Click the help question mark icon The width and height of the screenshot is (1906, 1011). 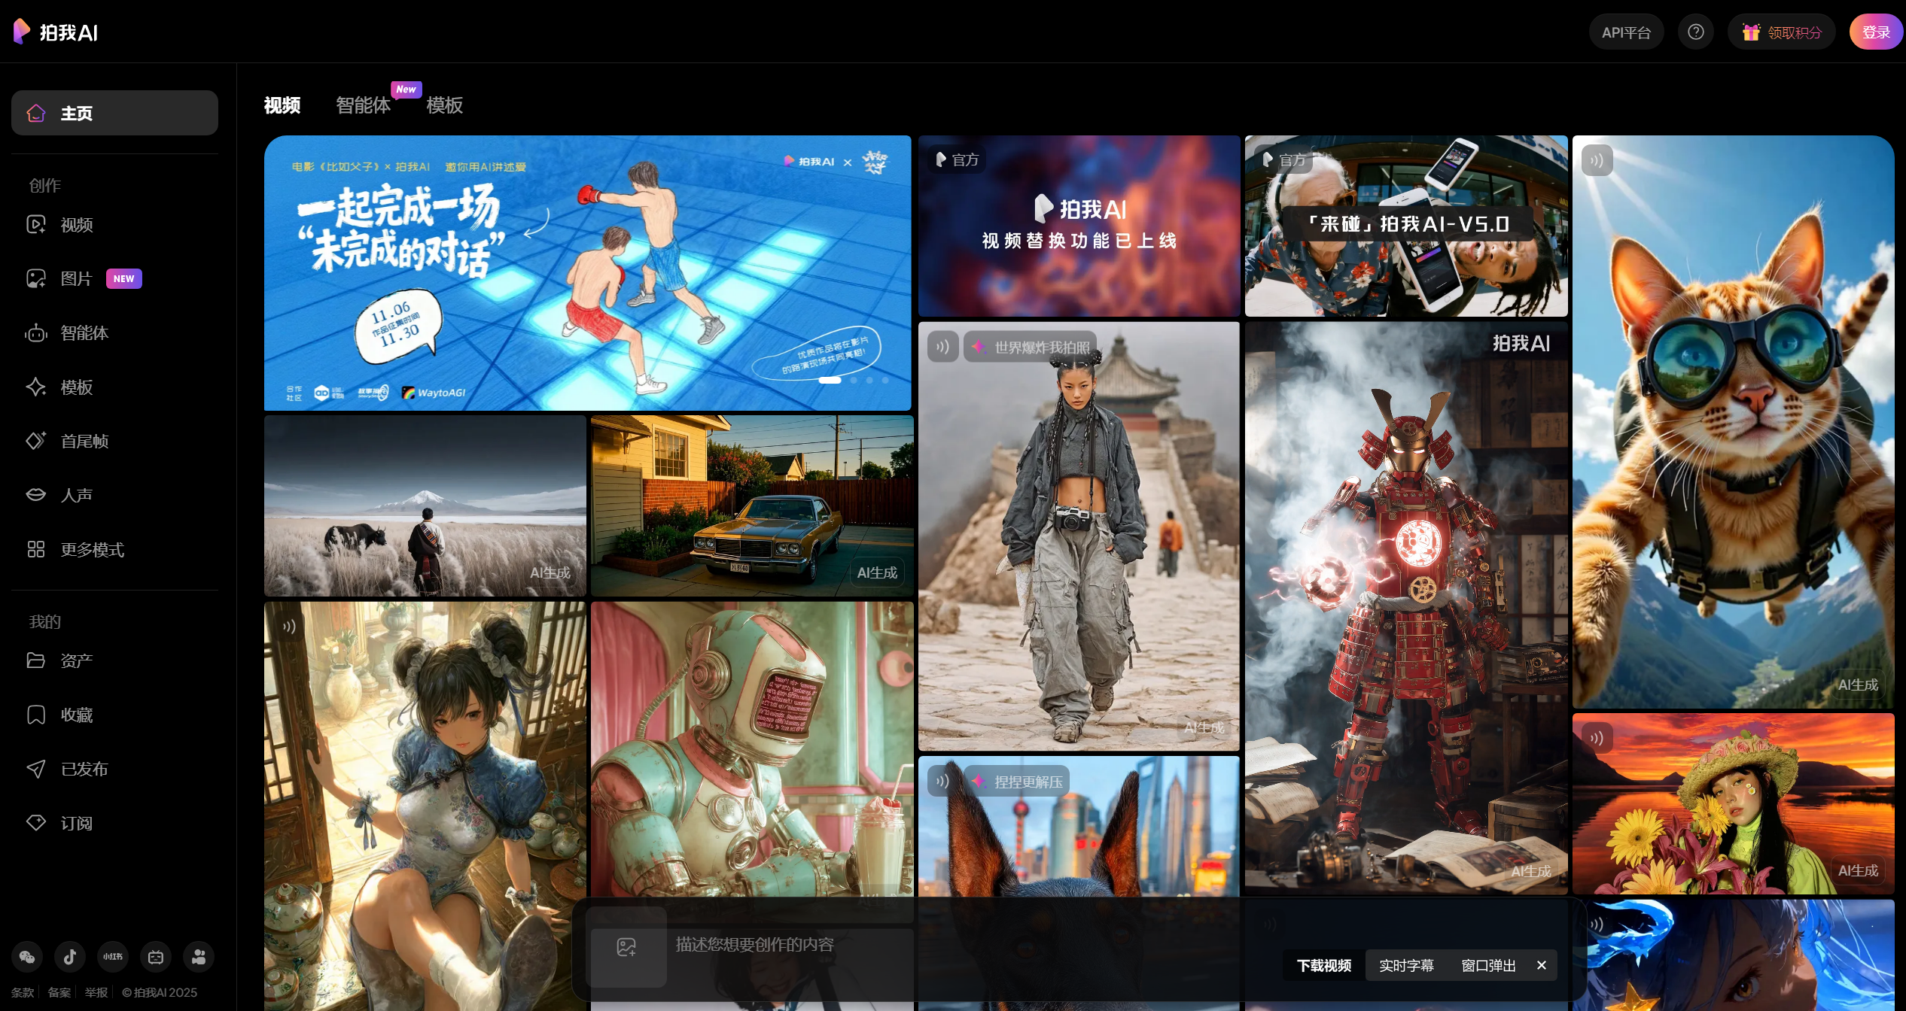[x=1695, y=32]
